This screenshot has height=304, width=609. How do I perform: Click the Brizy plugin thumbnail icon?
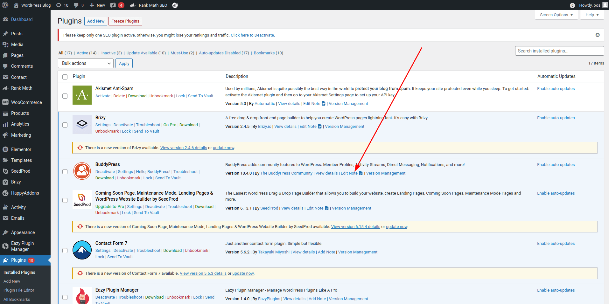82,124
